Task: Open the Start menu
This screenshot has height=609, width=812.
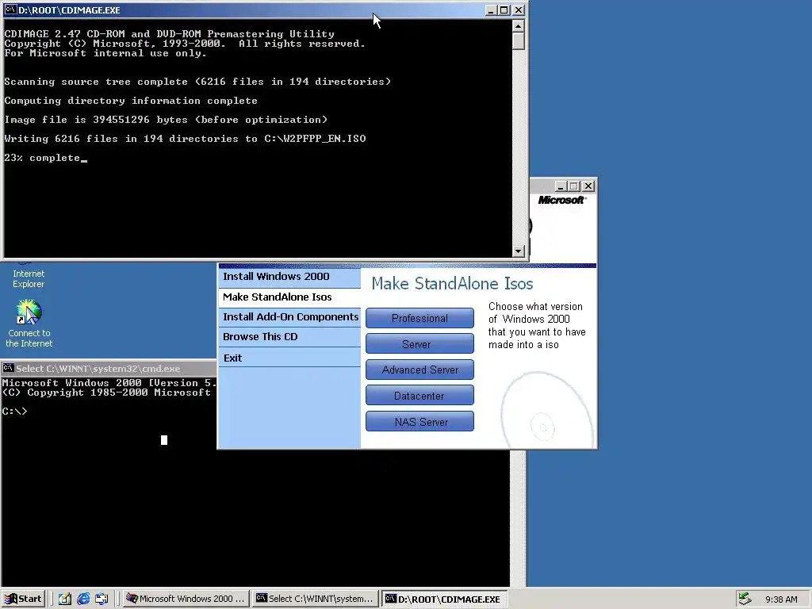Action: click(23, 599)
